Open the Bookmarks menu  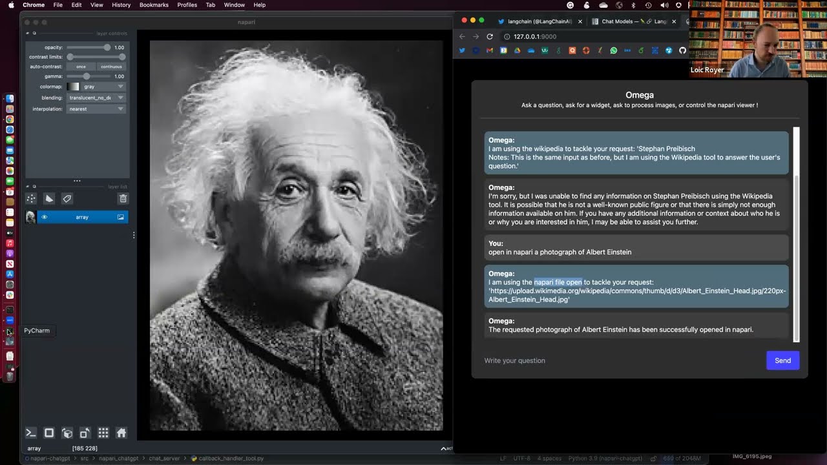click(x=154, y=5)
